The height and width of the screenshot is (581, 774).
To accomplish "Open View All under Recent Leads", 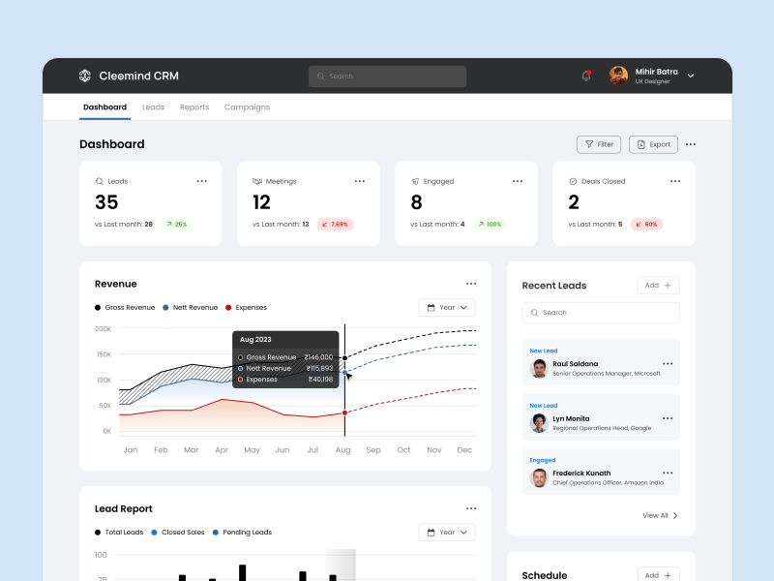I will [x=659, y=515].
